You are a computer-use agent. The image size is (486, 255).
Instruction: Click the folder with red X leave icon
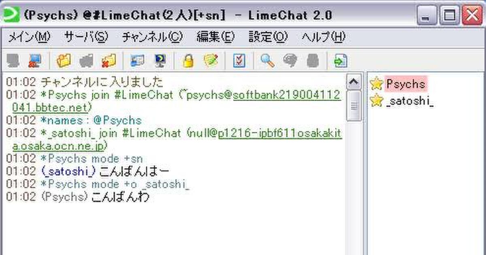[x=109, y=61]
